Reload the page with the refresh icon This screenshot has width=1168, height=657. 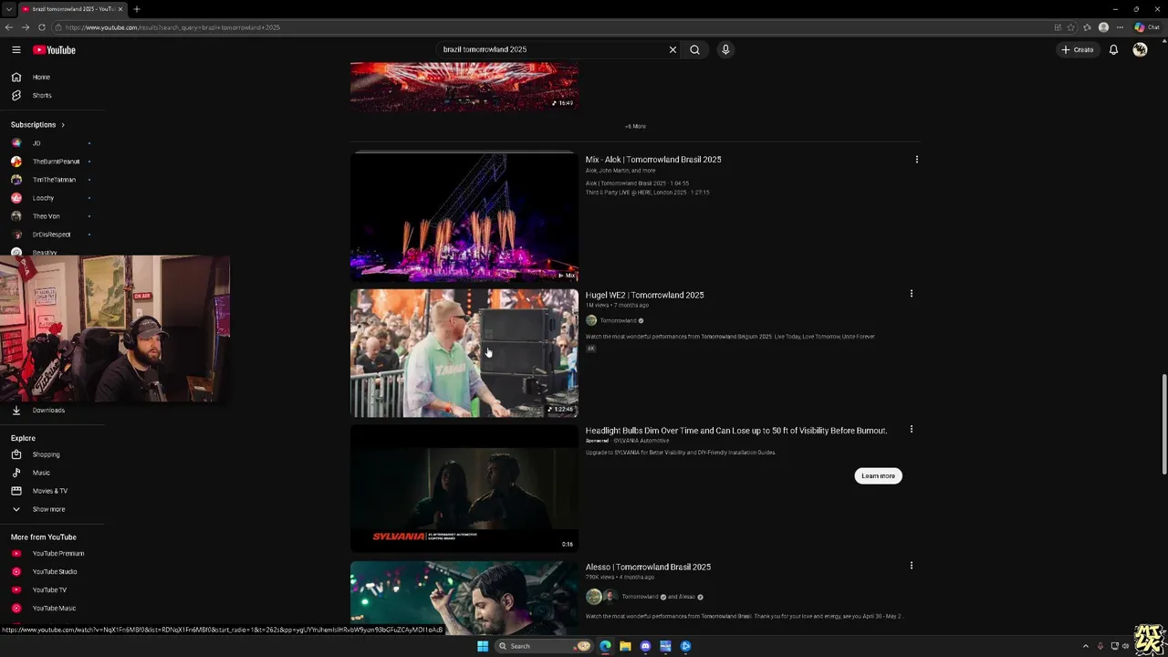tap(41, 27)
